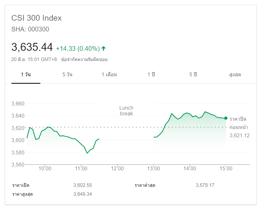Open the 1 เดือน chart range
Screen dimensions: 262x210
(x=109, y=75)
